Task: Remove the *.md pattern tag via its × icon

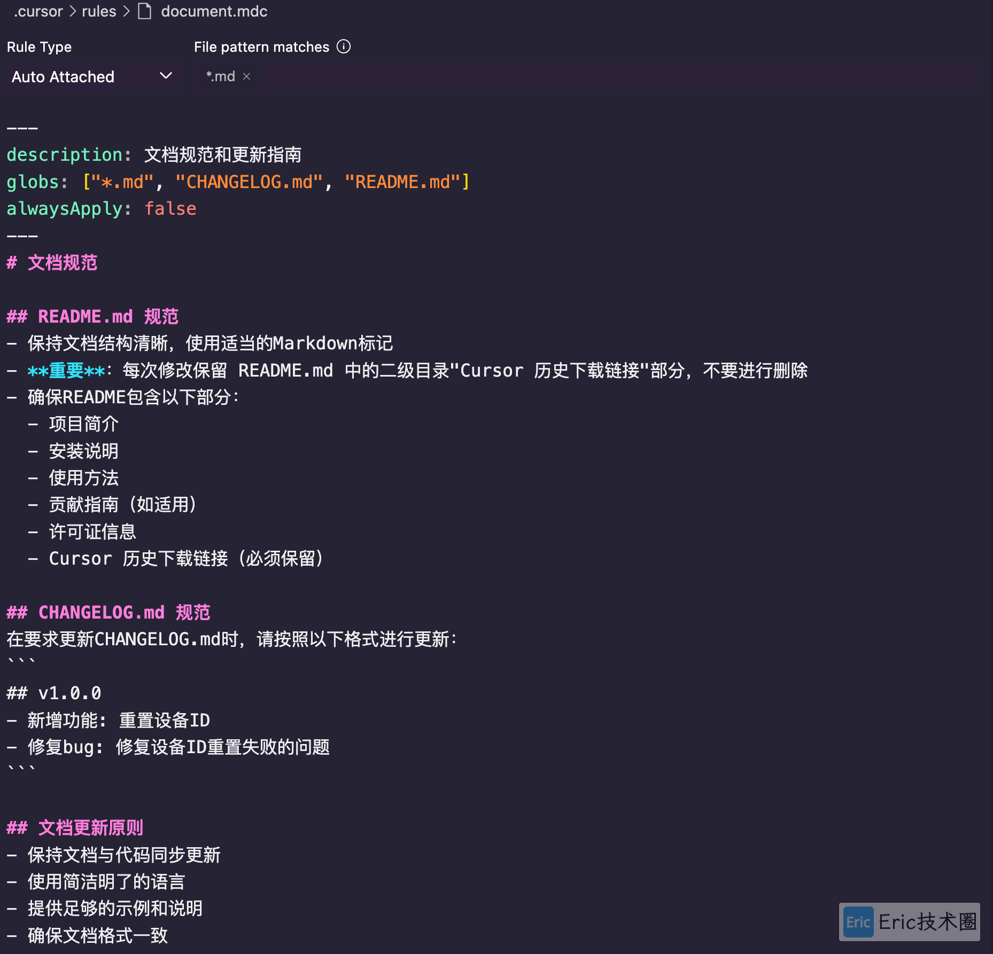Action: pos(247,76)
